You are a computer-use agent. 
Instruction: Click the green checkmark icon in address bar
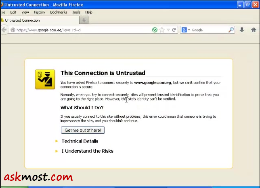[x=155, y=30]
